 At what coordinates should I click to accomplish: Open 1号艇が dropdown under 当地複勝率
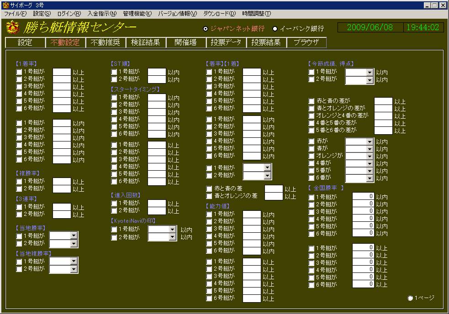(74, 261)
